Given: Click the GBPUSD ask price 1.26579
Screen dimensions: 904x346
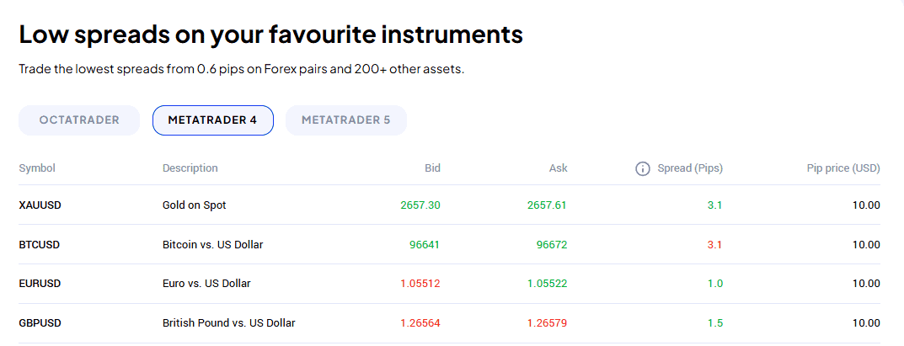Looking at the screenshot, I should (547, 323).
